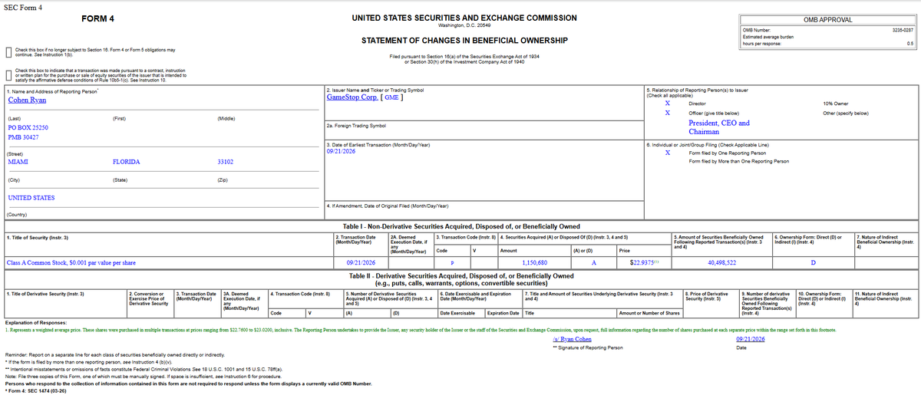Select the state value FLORIDA
Screen dimensions: 921x405
point(127,163)
